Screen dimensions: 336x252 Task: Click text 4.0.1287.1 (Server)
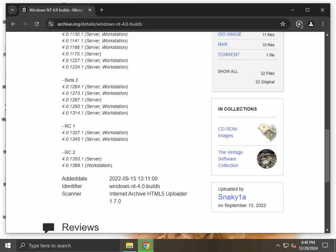(82, 100)
